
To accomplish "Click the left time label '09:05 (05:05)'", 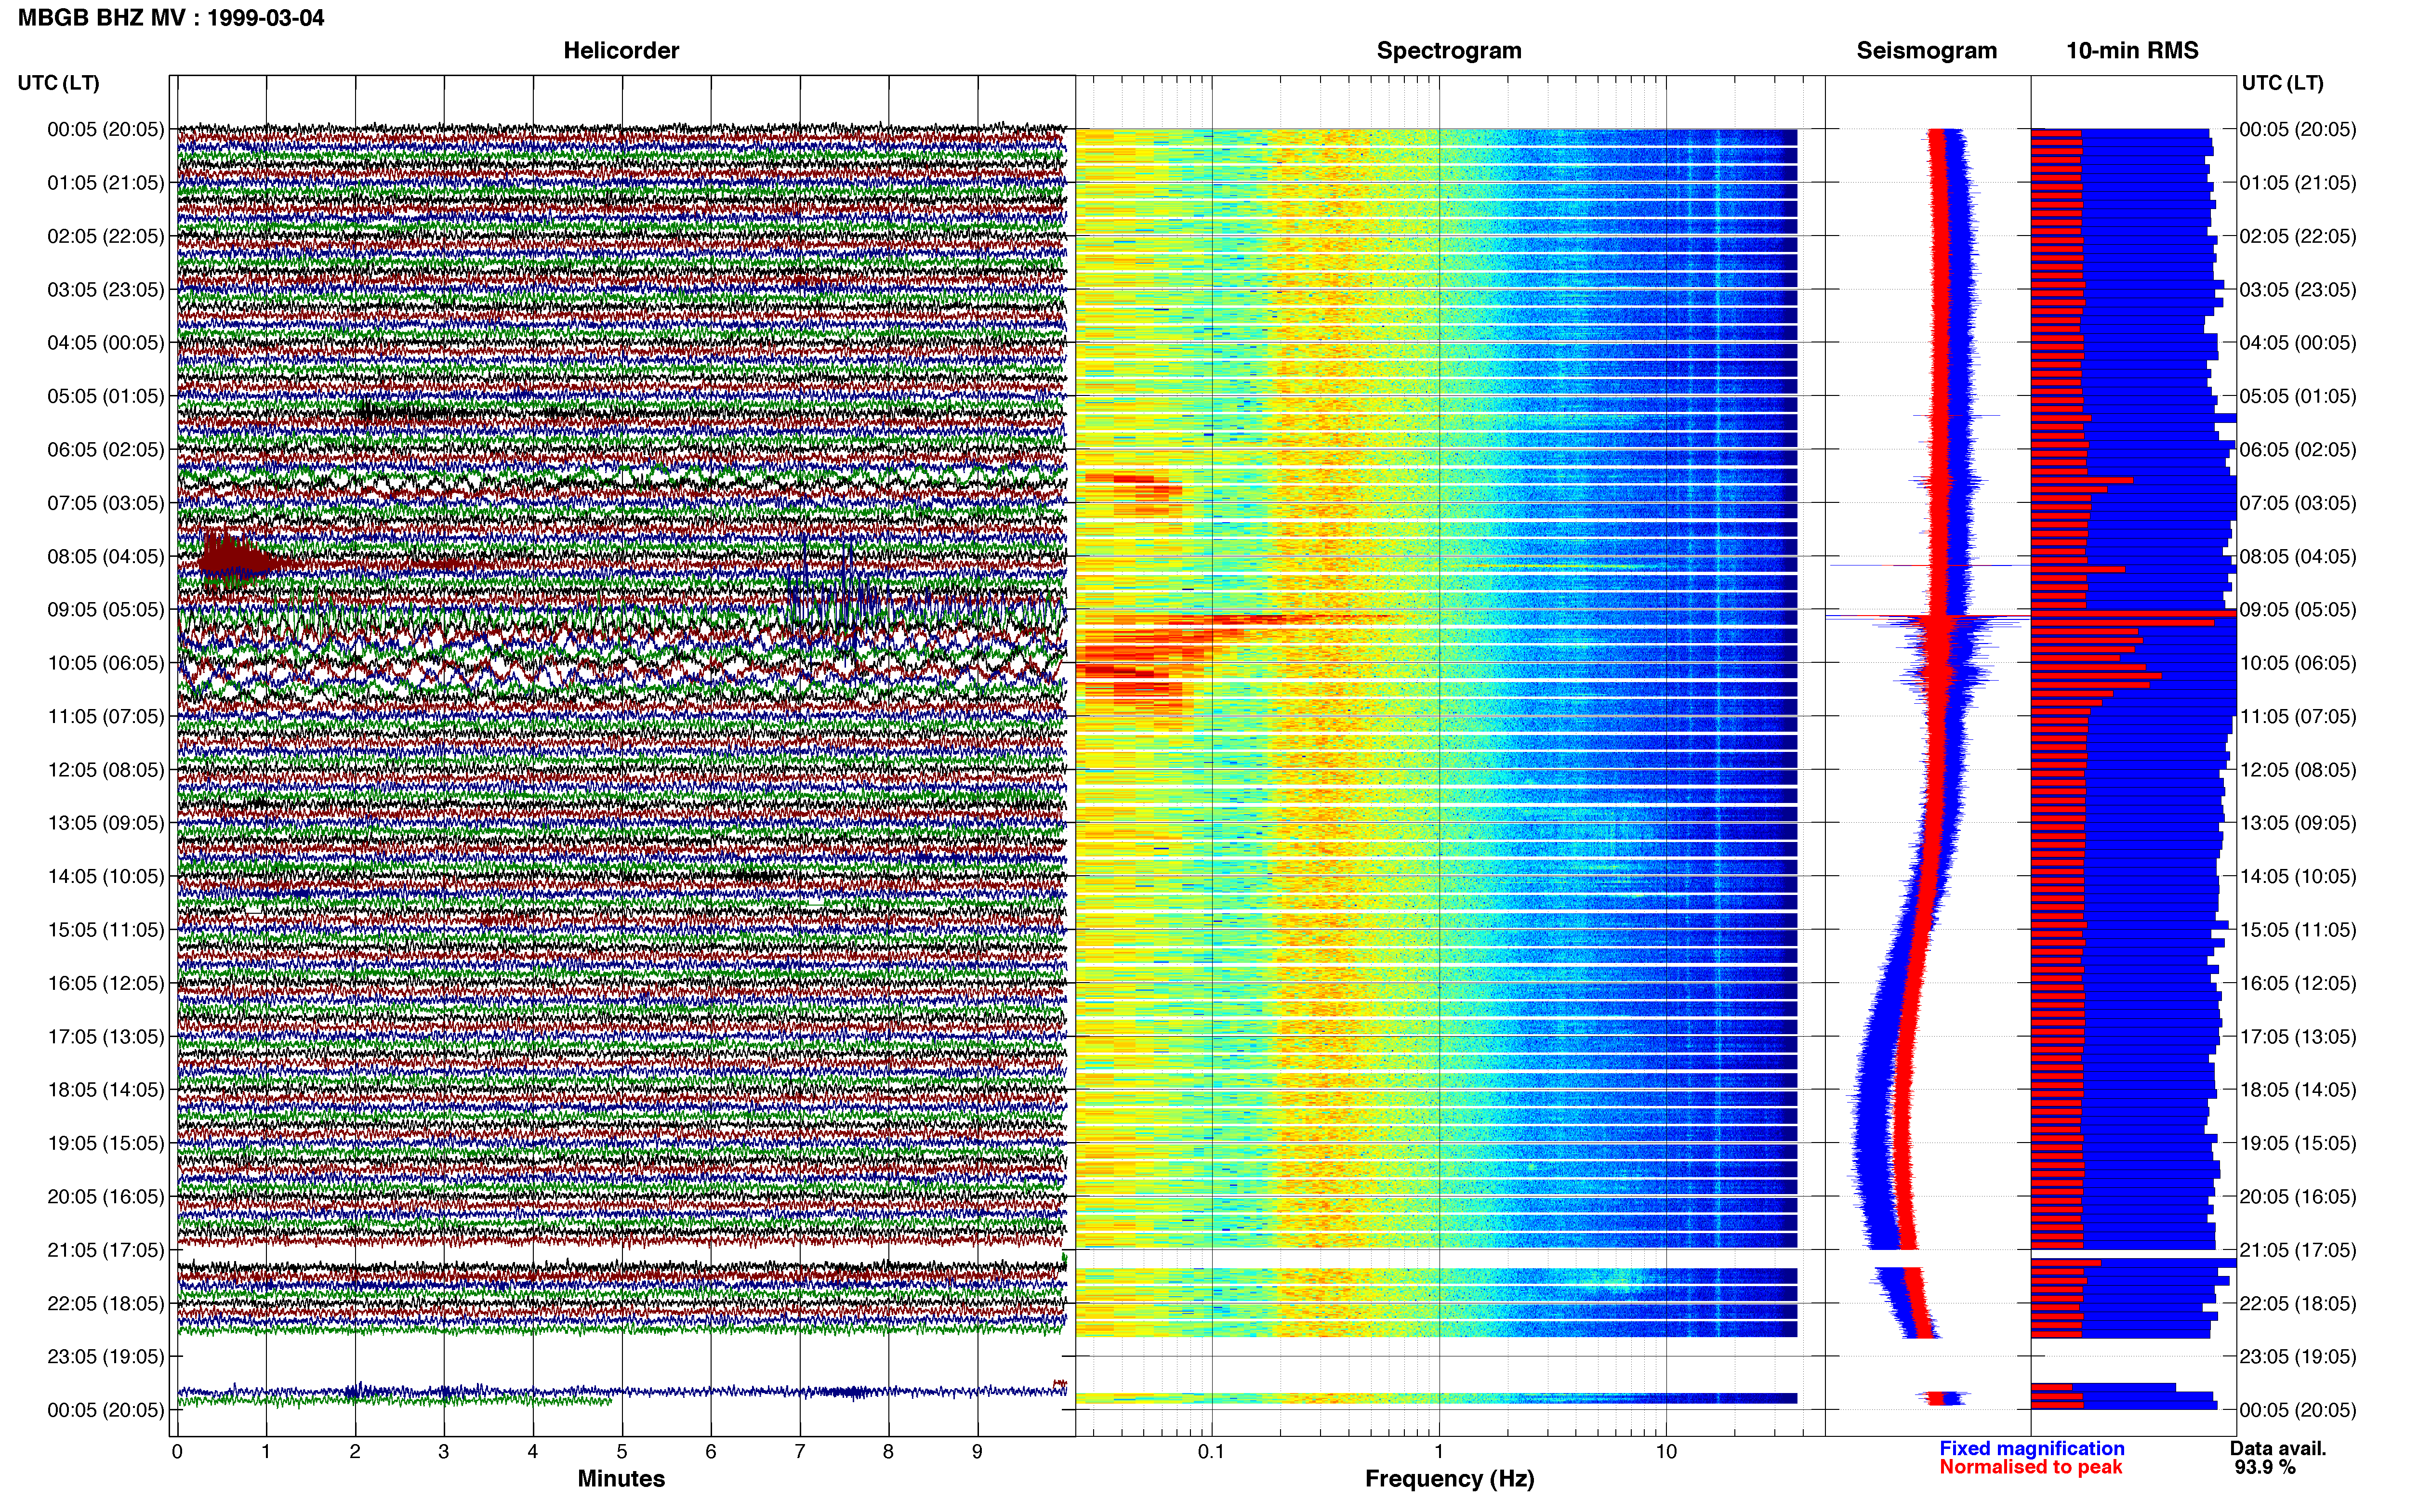I will (105, 609).
